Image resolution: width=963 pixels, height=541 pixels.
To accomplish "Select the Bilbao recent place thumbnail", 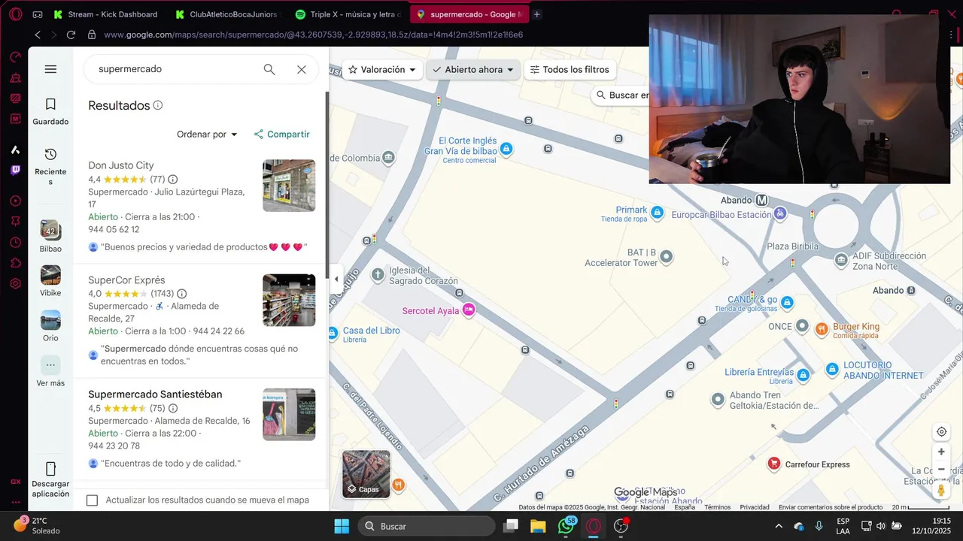I will tap(50, 230).
